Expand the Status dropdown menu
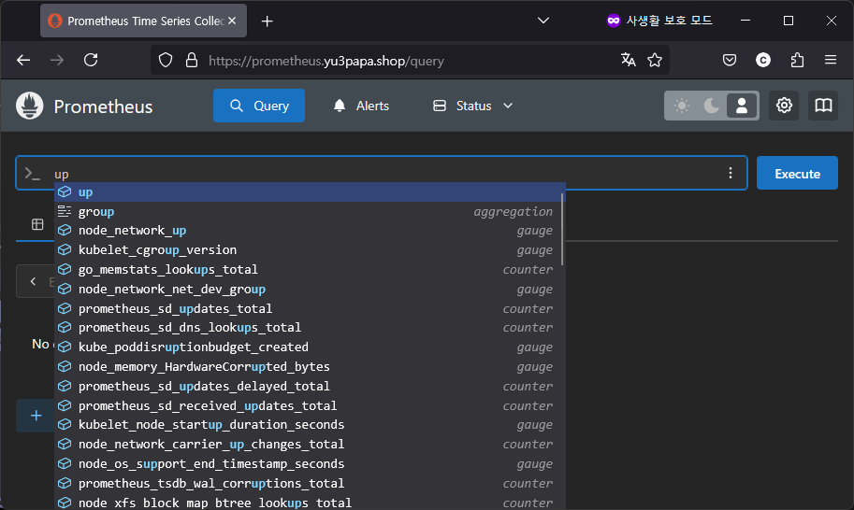This screenshot has width=854, height=510. click(472, 106)
